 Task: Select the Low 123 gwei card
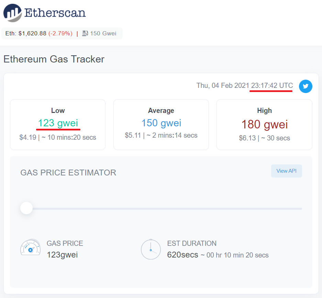pyautogui.click(x=58, y=125)
